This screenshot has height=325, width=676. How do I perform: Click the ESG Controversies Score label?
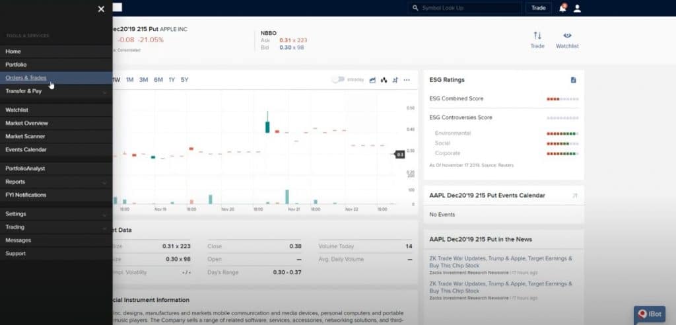tap(460, 118)
